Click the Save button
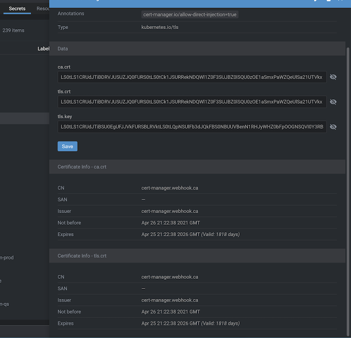The width and height of the screenshot is (351, 338). click(67, 146)
